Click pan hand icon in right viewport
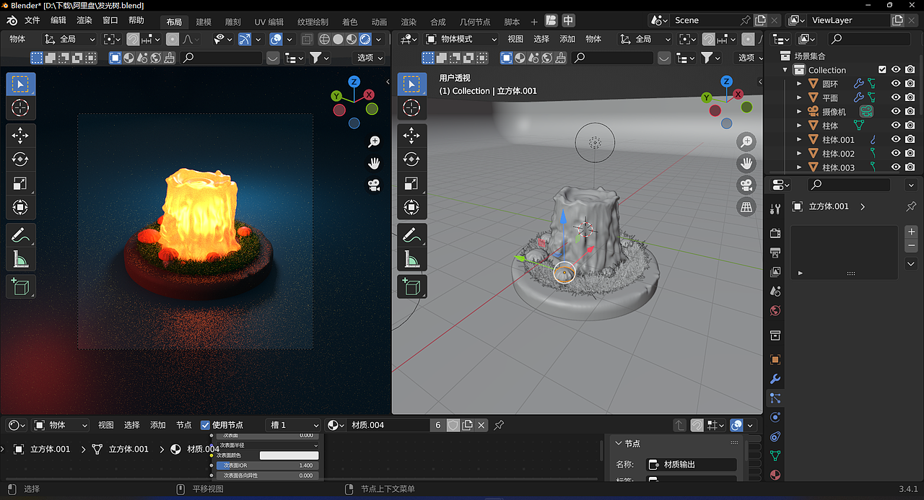Image resolution: width=924 pixels, height=500 pixels. tap(746, 163)
